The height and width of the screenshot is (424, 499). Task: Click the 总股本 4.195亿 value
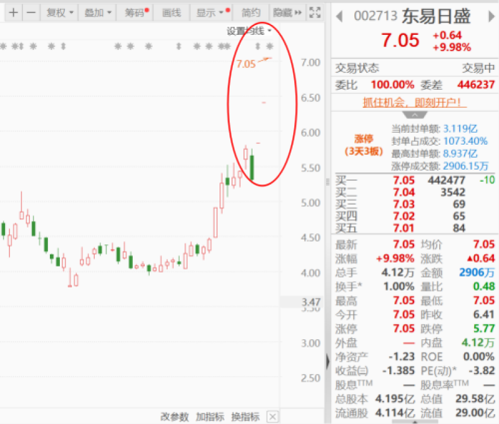pyautogui.click(x=395, y=398)
